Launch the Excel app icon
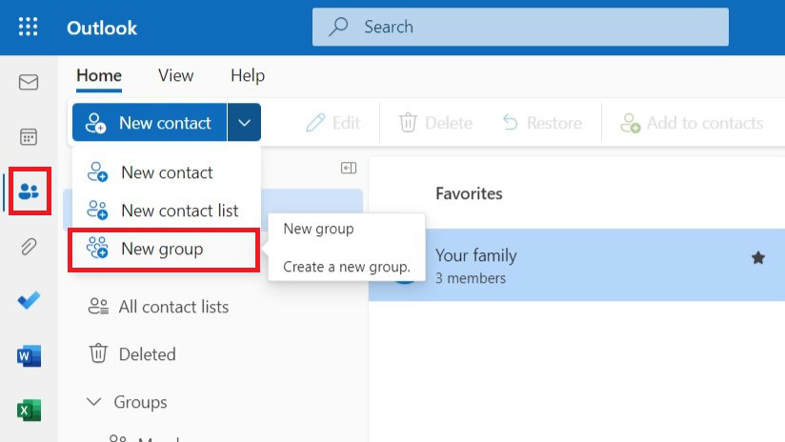Viewport: 785px width, 442px height. (x=29, y=411)
